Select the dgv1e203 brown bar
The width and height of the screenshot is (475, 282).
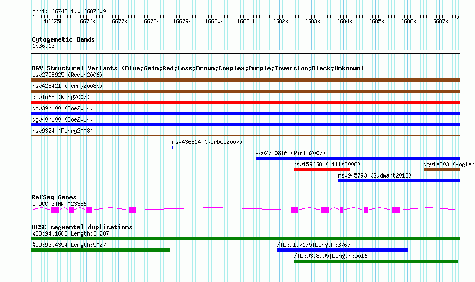[442, 170]
